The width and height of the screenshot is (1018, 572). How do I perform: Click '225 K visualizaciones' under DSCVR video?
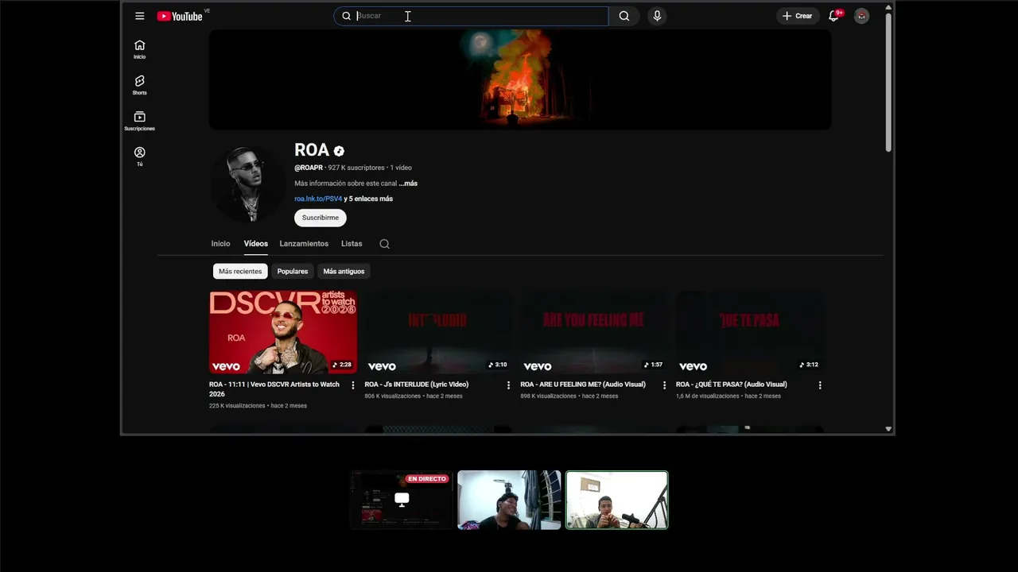coord(237,406)
